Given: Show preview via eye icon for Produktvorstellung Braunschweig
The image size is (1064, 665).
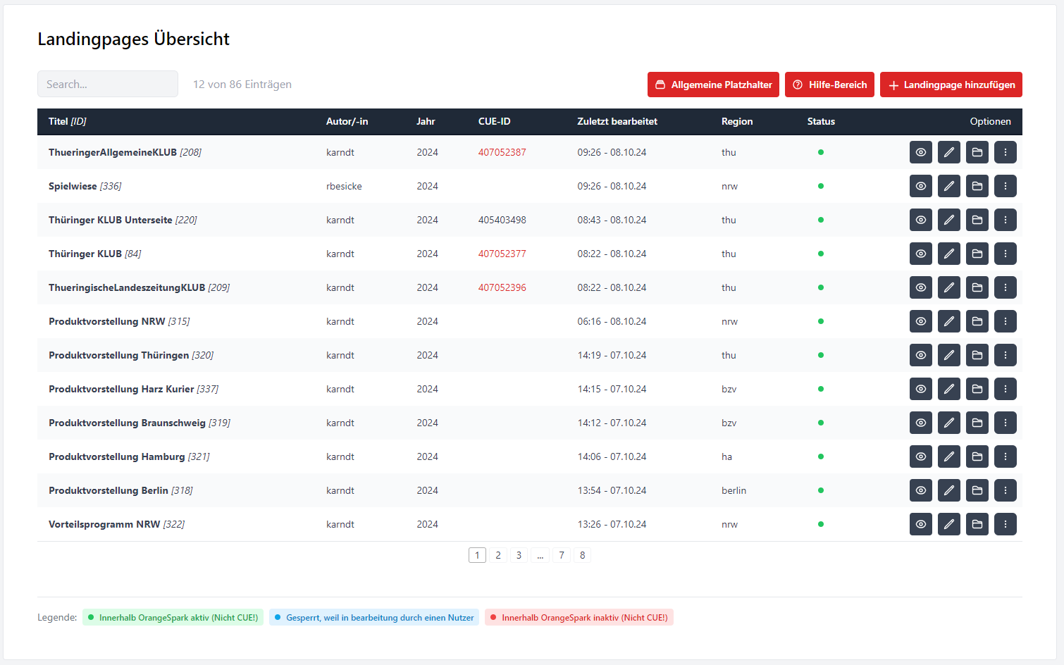Looking at the screenshot, I should click(920, 423).
